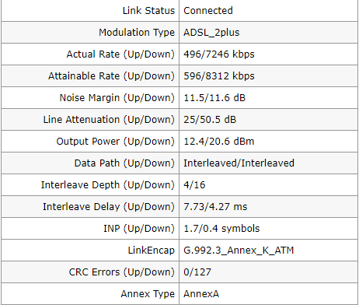Select the Noise Margin 11.5/11.6 dB value
The width and height of the screenshot is (359, 305).
(214, 98)
